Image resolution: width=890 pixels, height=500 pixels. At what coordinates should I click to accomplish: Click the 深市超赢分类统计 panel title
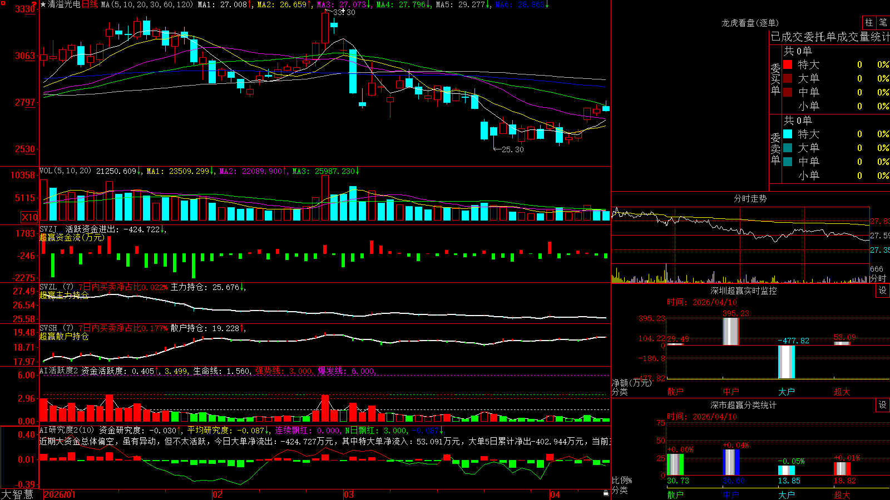pyautogui.click(x=744, y=405)
